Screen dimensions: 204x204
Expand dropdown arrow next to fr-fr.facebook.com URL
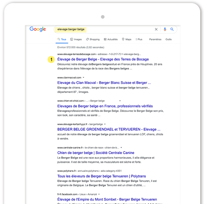click(99, 194)
